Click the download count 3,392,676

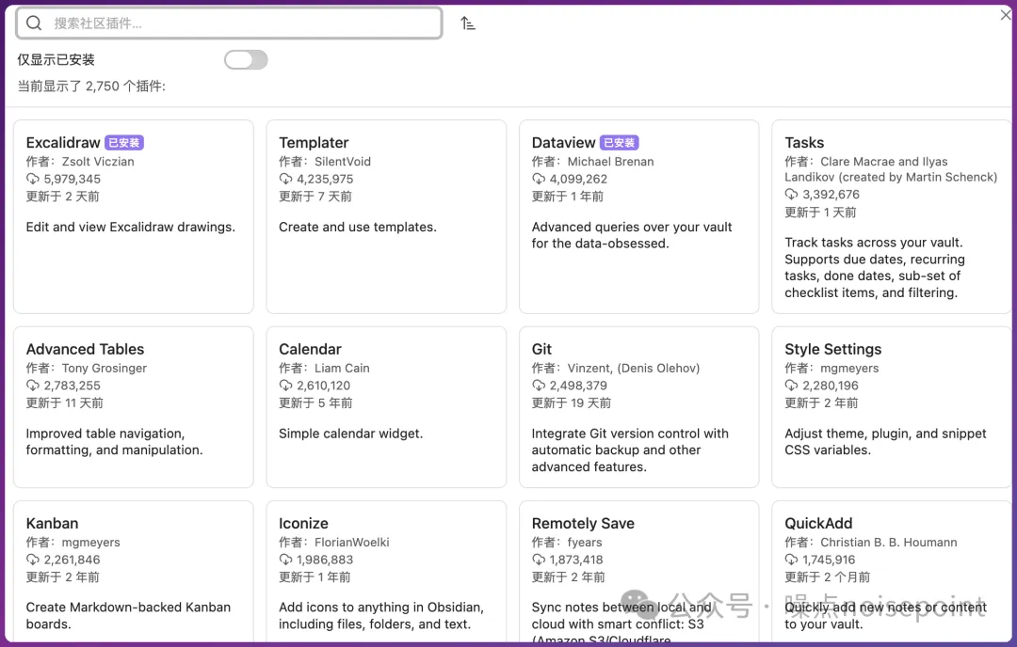click(x=831, y=195)
